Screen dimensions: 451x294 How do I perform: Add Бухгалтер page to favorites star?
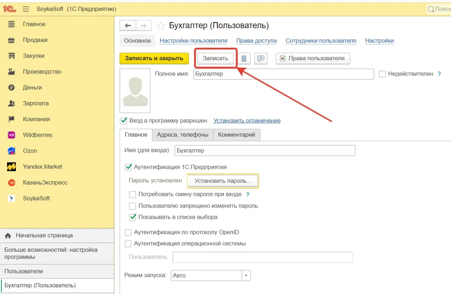161,26
